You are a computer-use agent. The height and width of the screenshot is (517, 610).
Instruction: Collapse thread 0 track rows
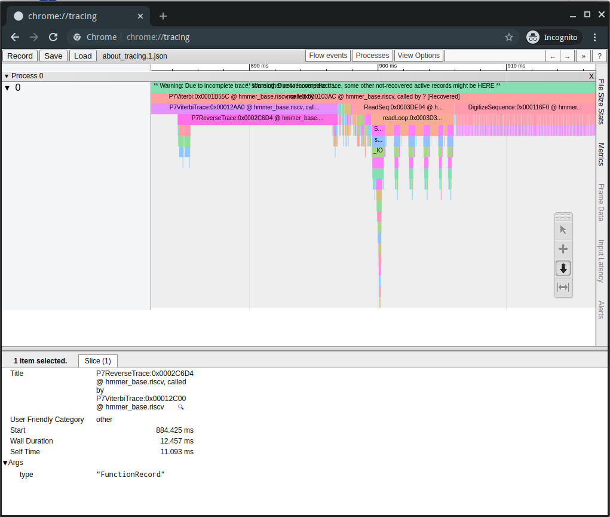pos(7,88)
